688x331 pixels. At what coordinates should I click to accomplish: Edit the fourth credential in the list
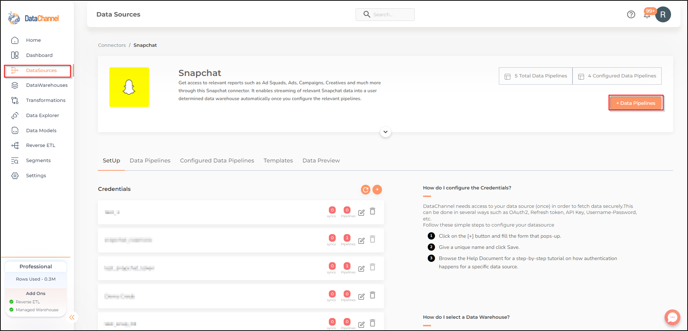pos(361,296)
